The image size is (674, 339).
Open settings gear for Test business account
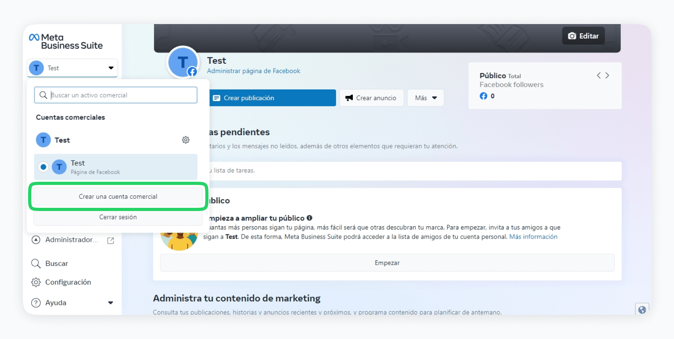pos(186,140)
